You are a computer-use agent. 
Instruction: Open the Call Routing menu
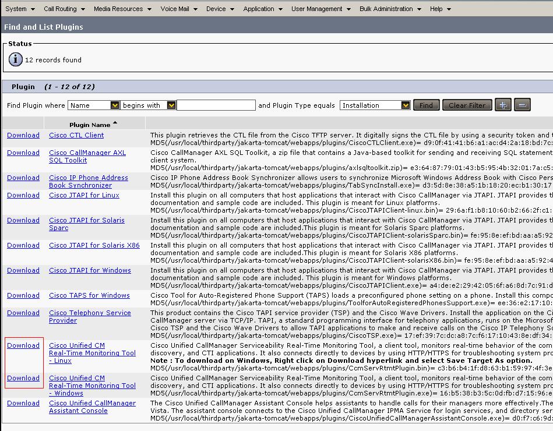(64, 9)
